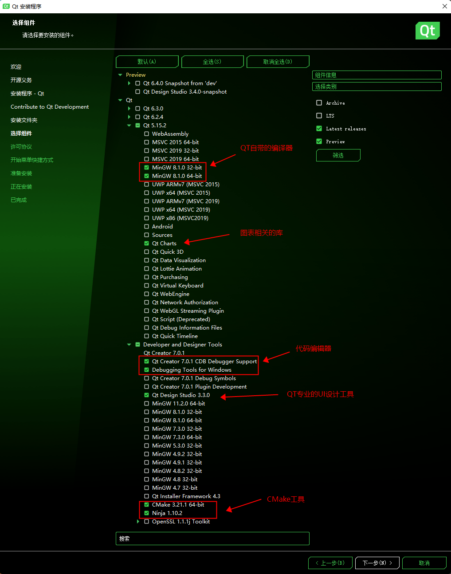Click the Qt icon in the title bar
451x574 pixels.
(6, 6)
